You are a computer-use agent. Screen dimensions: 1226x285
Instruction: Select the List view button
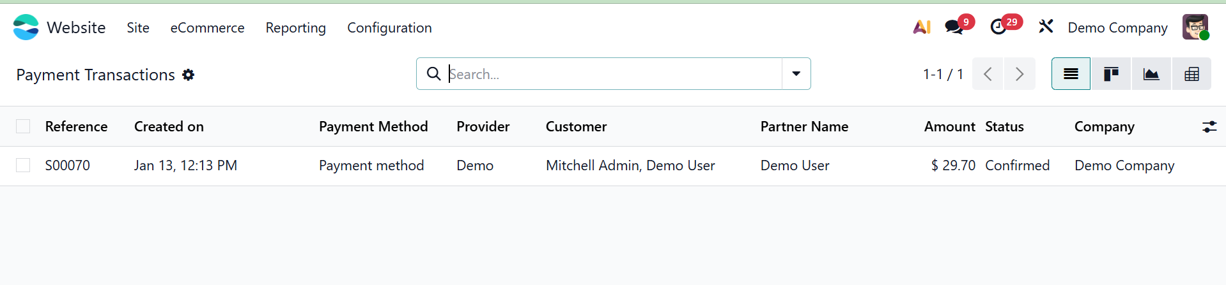(x=1071, y=74)
